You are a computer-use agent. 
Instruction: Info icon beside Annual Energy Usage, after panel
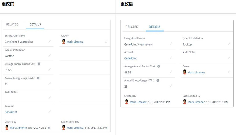158,80
